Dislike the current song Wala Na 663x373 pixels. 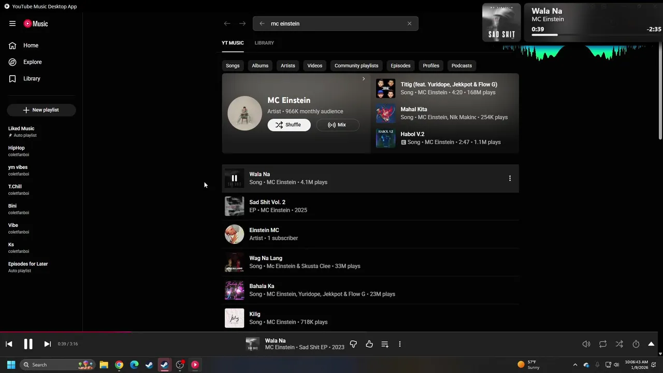[x=353, y=344]
